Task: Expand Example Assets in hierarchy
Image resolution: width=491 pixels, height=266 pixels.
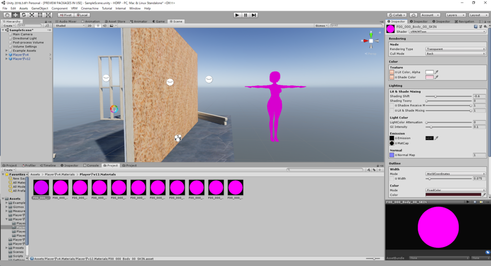Action: (x=7, y=50)
